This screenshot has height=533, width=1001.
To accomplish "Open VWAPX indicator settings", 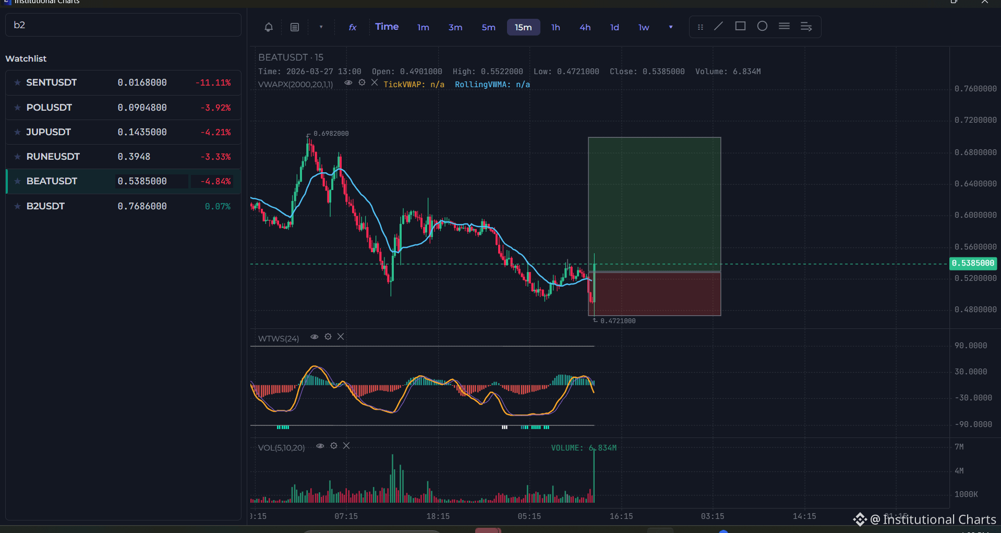I will (362, 82).
